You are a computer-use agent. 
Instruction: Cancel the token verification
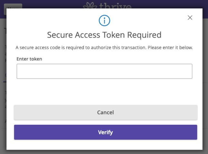tap(106, 113)
